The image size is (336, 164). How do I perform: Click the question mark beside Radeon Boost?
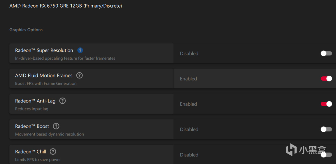coord(56,126)
